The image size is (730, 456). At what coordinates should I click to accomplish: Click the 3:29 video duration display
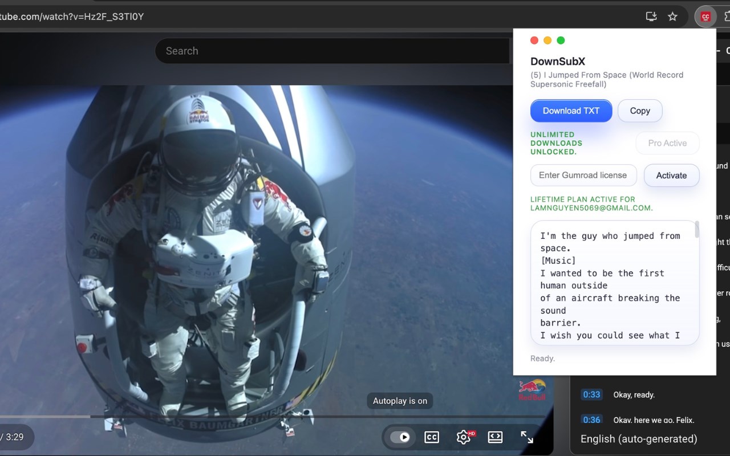(x=15, y=437)
